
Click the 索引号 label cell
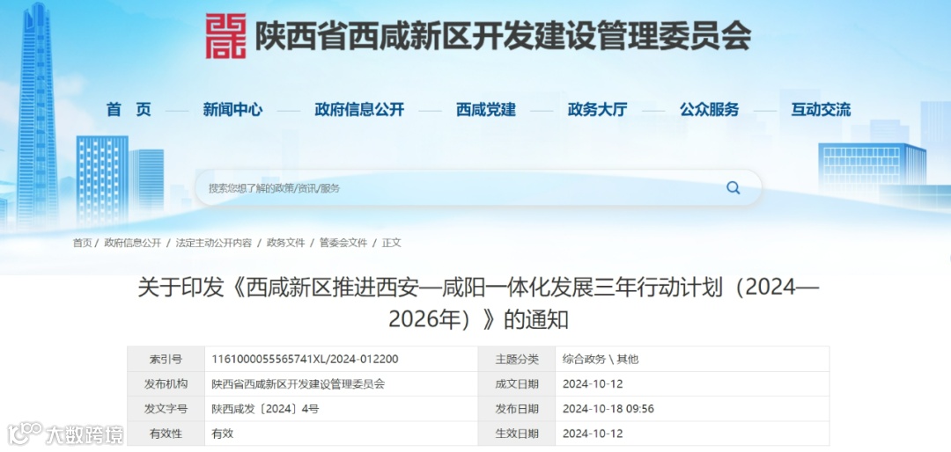[166, 360]
